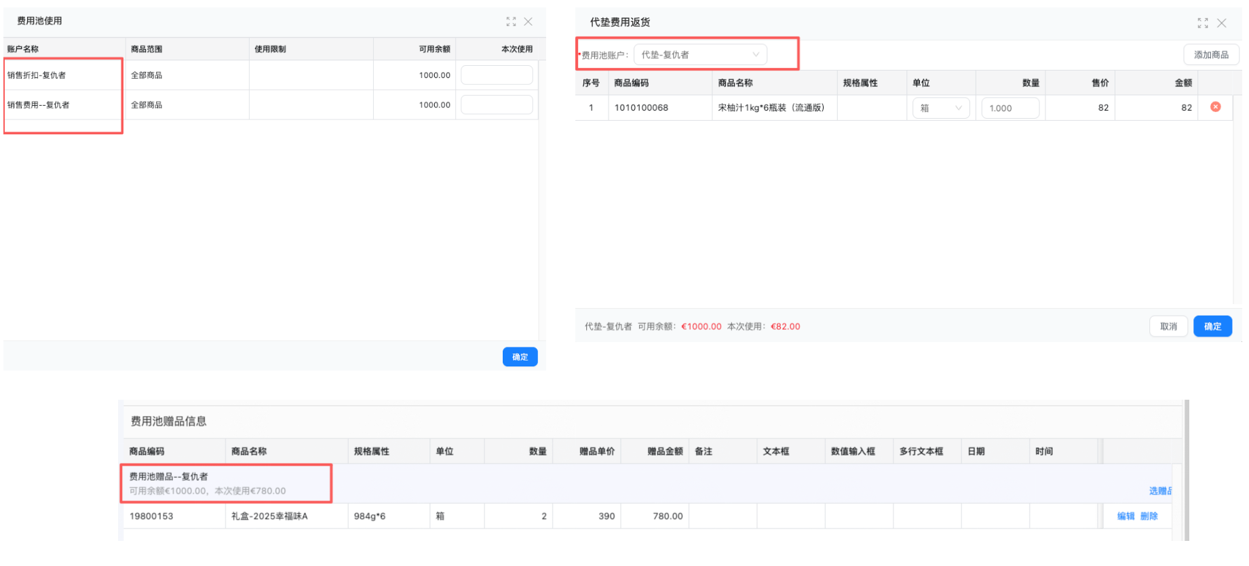Maximize the 费用池使用 dialog
Viewport: 1249px width, 566px height.
[511, 22]
